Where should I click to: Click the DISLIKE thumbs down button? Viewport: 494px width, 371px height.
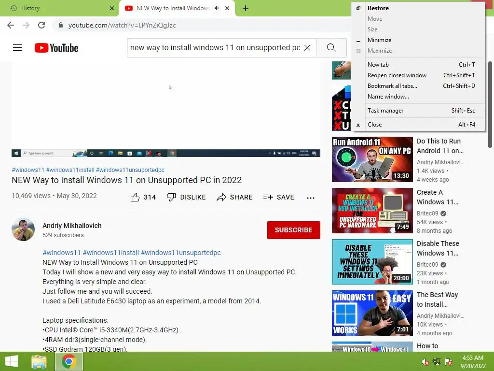(186, 197)
